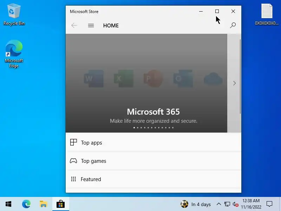
Task: Open search with the magnifier icon
Action: (233, 25)
